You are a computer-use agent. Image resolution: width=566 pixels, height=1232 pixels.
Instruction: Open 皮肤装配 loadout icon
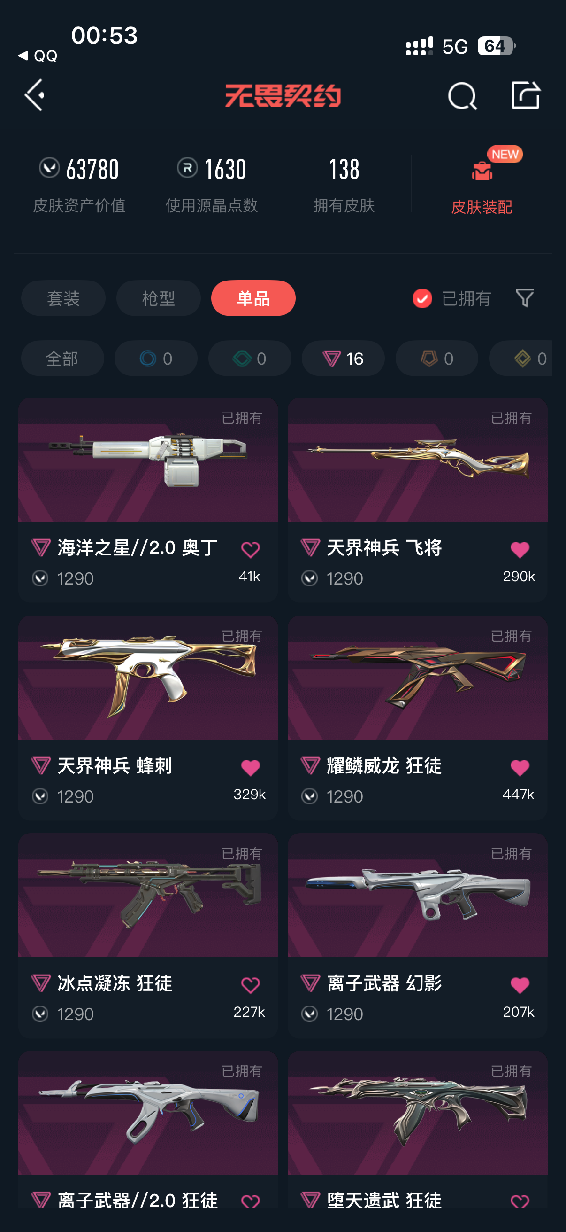click(482, 171)
